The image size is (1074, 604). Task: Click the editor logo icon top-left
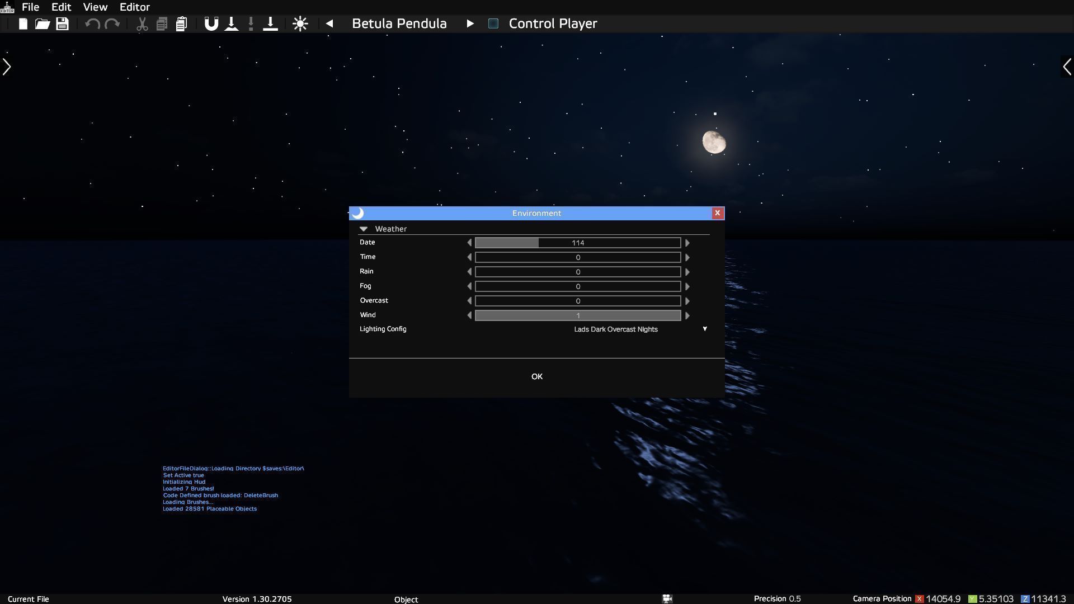coord(7,7)
